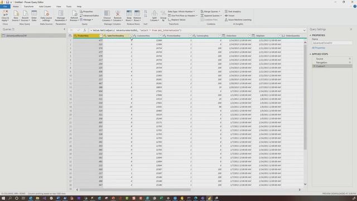Save with the title bar save icon
357x201 pixels.
click(7, 2)
